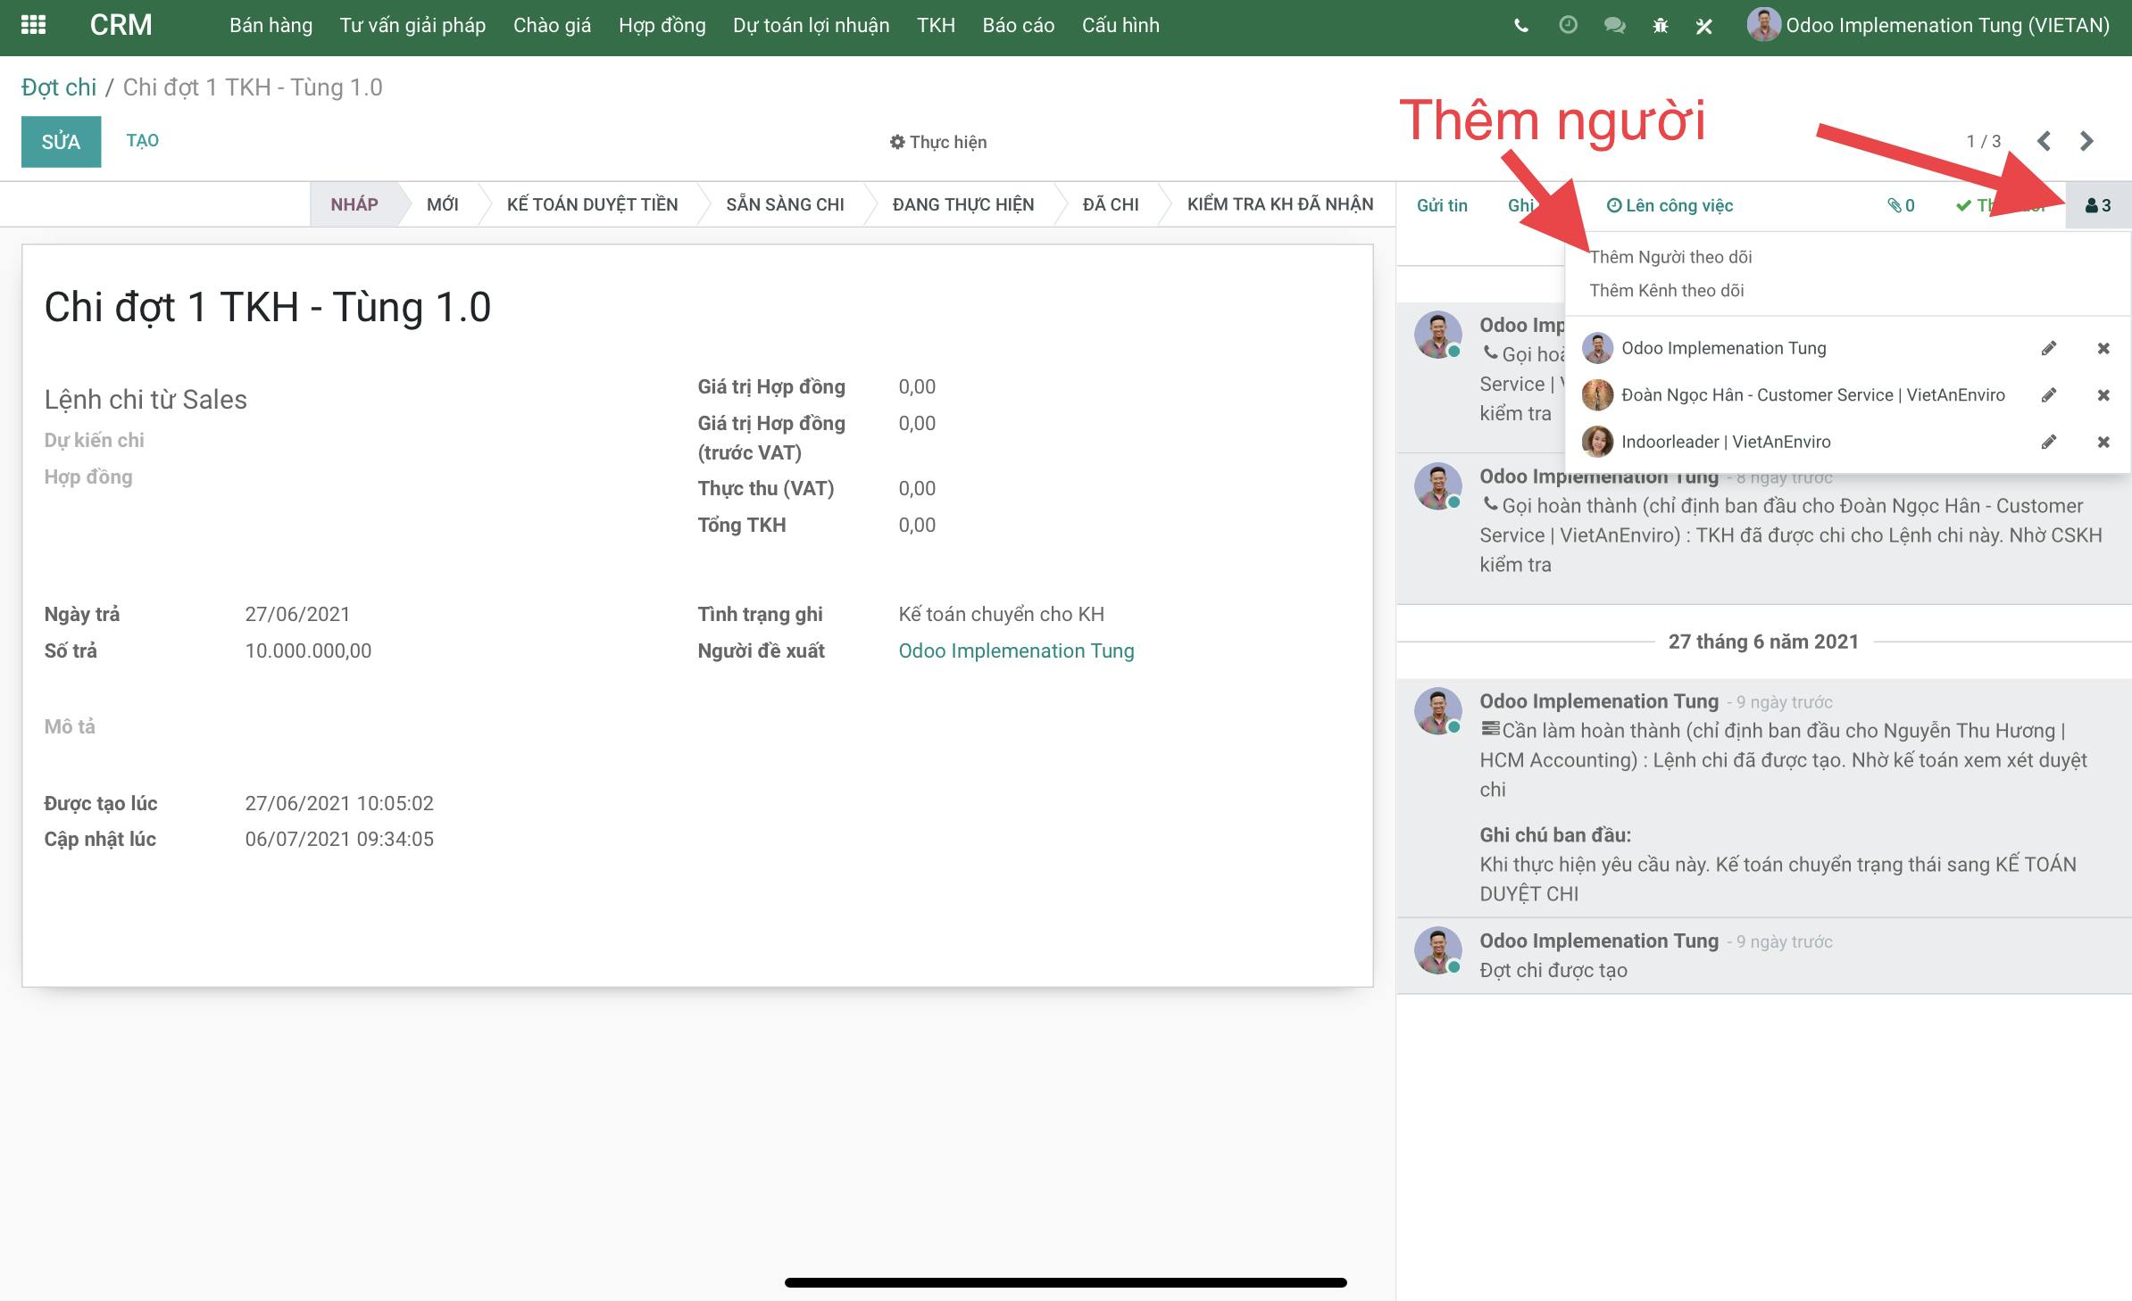The image size is (2132, 1301).
Task: Click the SỬA button
Action: (x=61, y=142)
